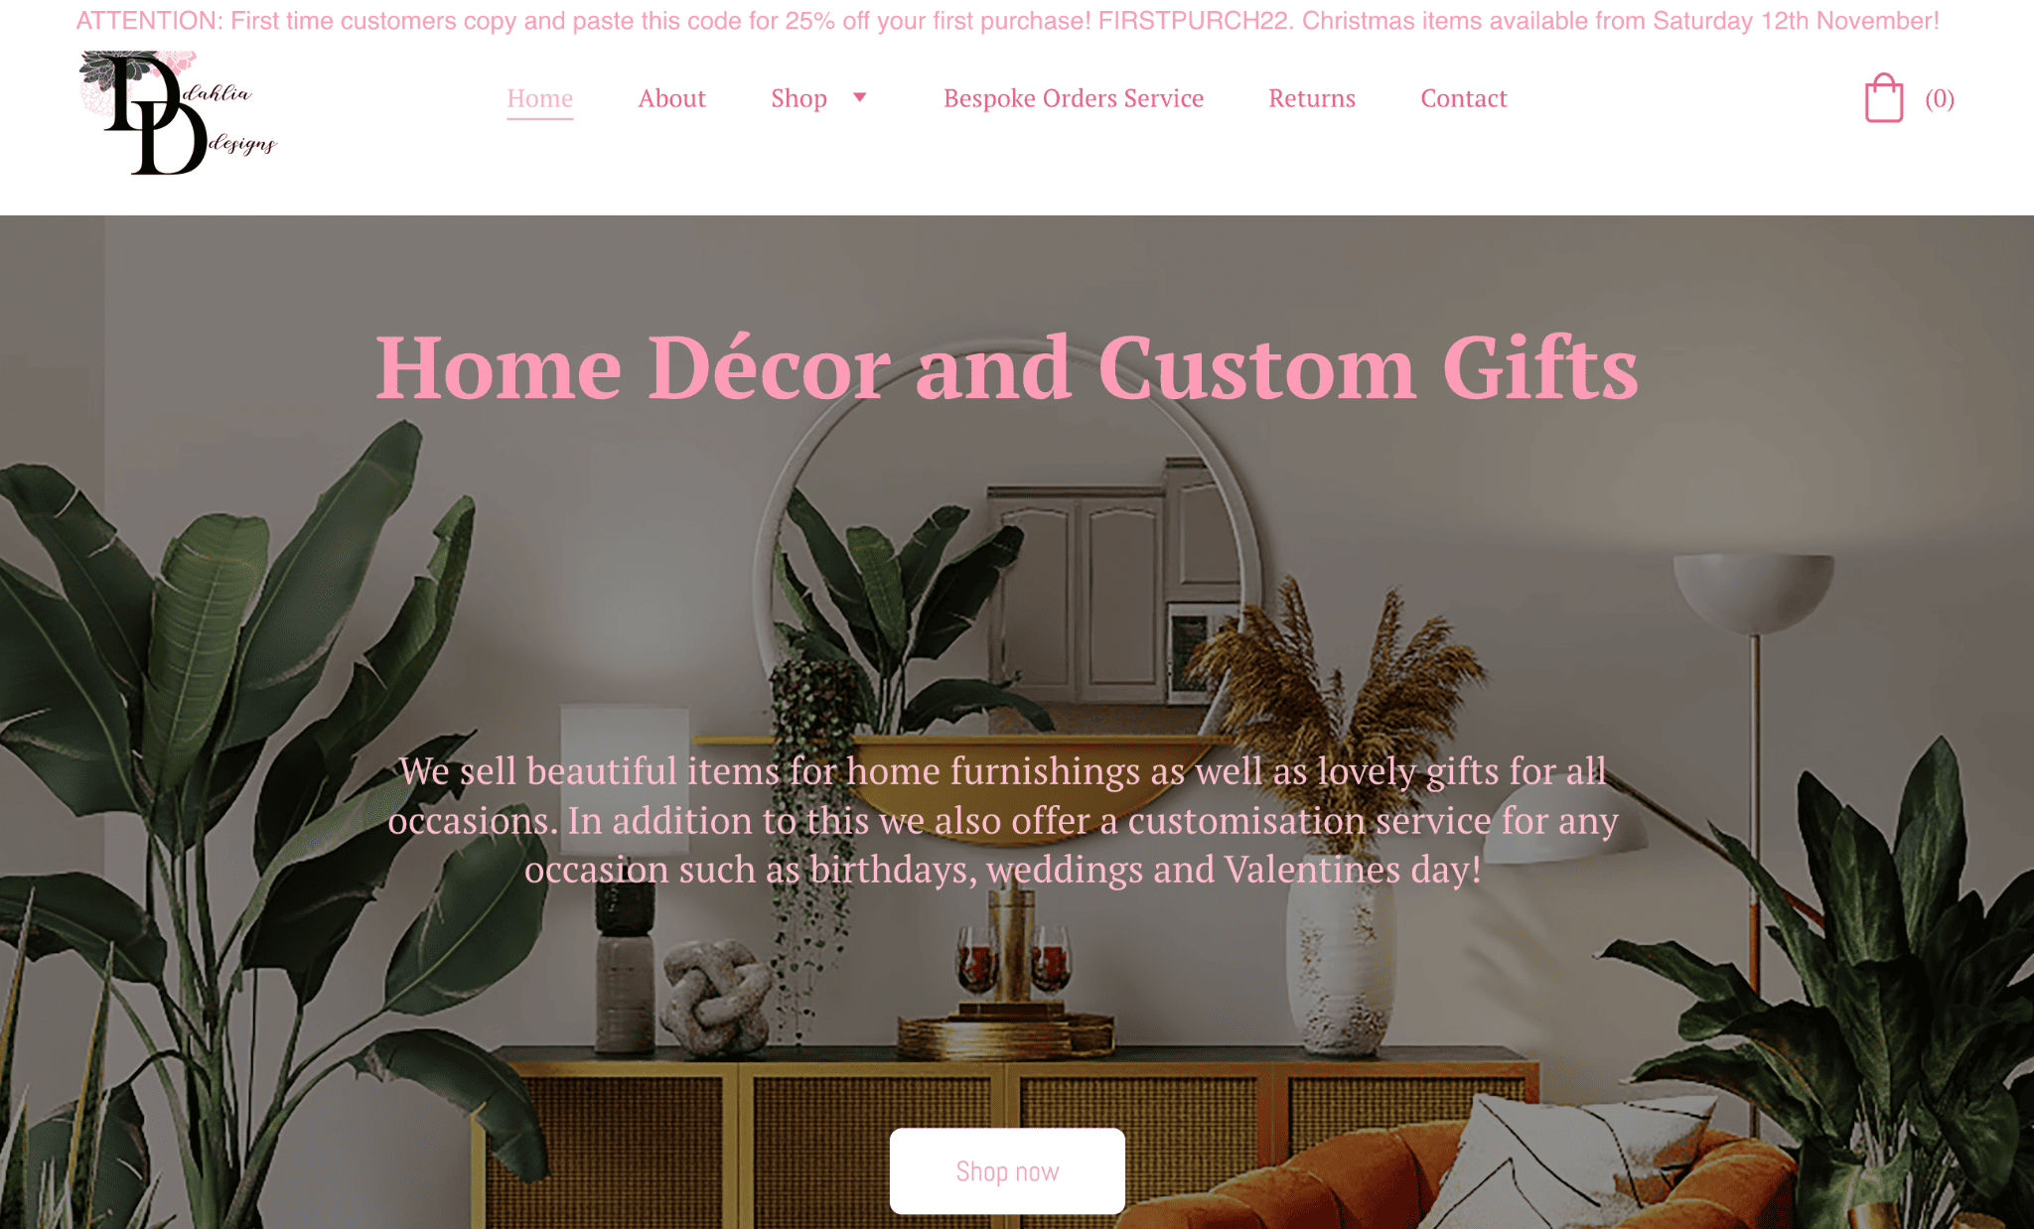This screenshot has height=1229, width=2034.
Task: Select the Home navigation tab
Action: [x=539, y=97]
